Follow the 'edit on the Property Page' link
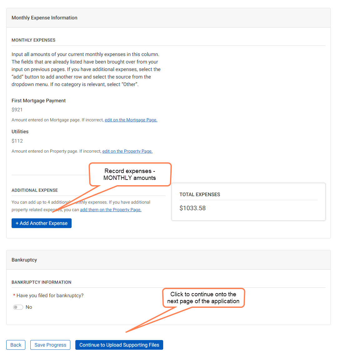This screenshot has height=356, width=337. pyautogui.click(x=127, y=151)
